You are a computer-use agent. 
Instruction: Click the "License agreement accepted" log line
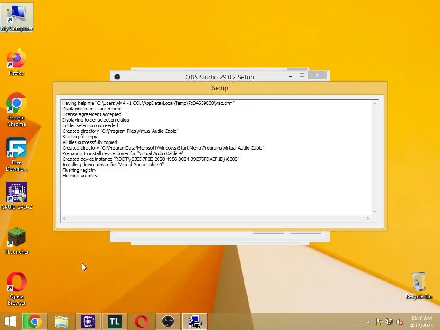click(92, 114)
